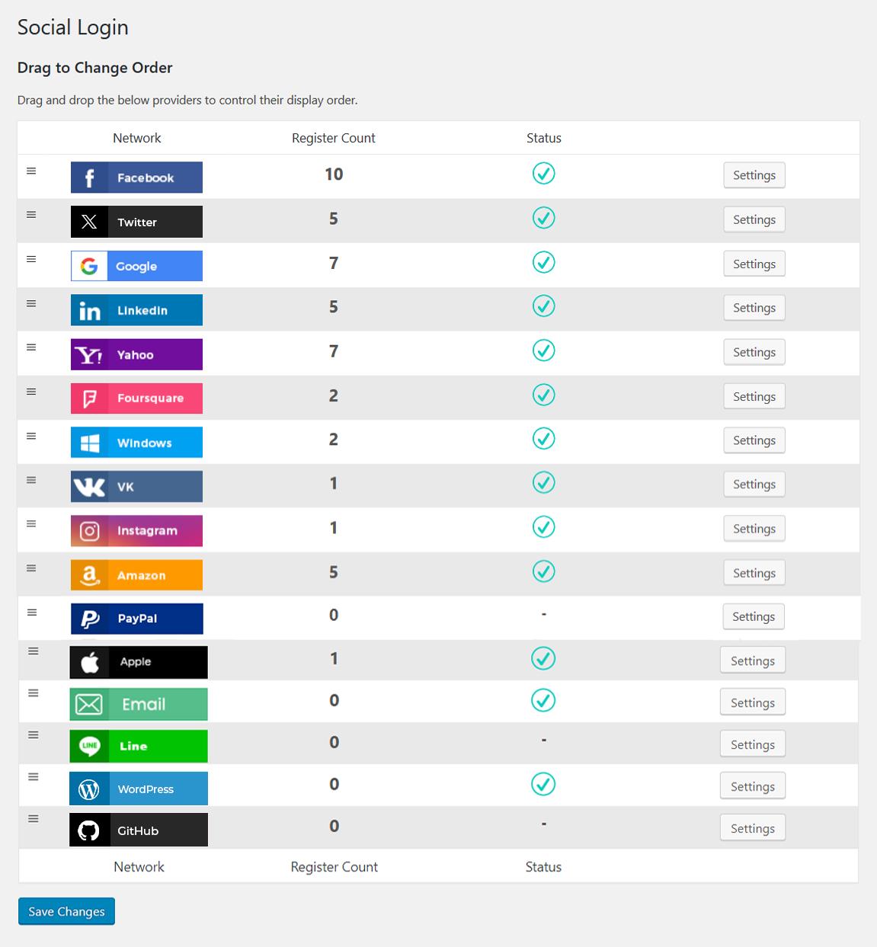The height and width of the screenshot is (947, 877).
Task: Open Settings for the Apple provider
Action: tap(753, 661)
